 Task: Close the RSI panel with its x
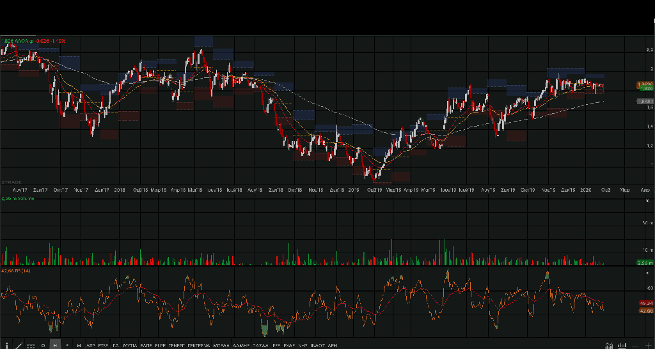(647, 272)
